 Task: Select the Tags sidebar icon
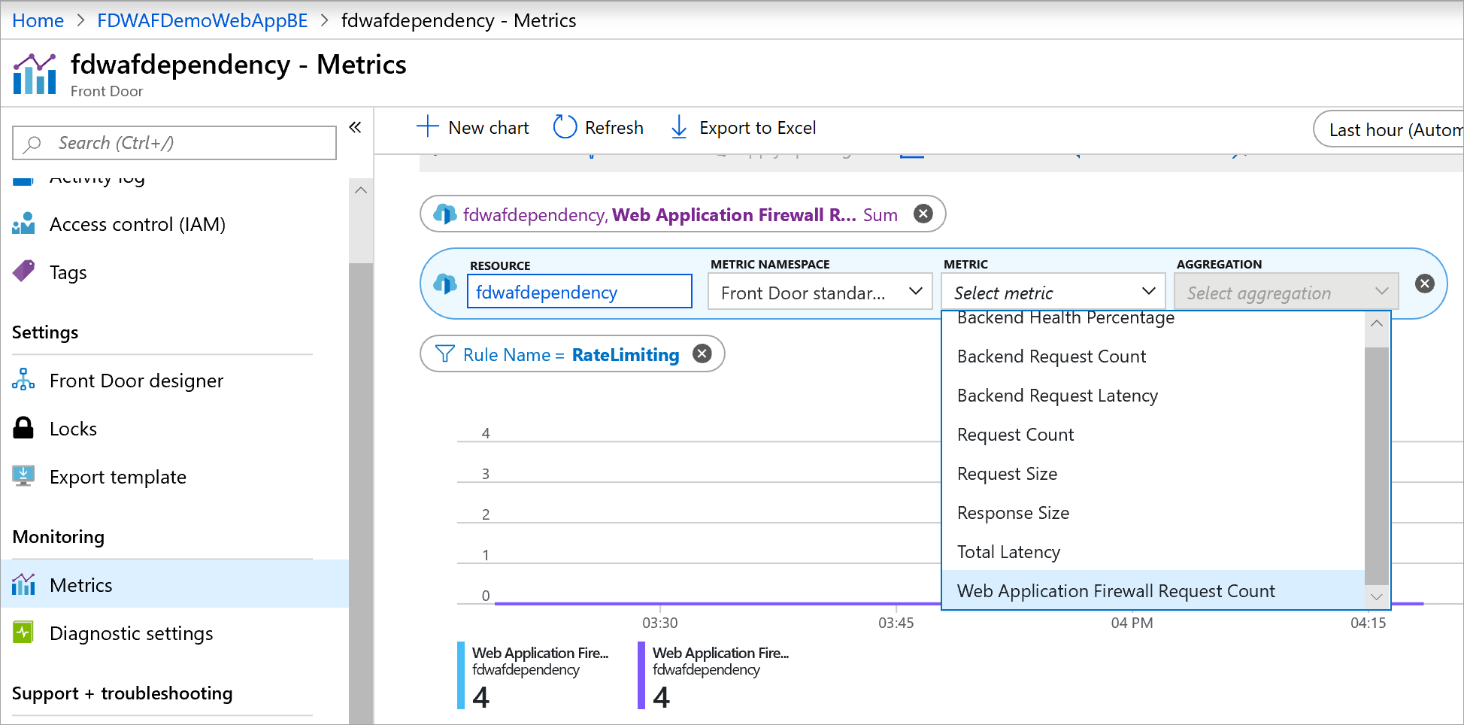pos(23,271)
